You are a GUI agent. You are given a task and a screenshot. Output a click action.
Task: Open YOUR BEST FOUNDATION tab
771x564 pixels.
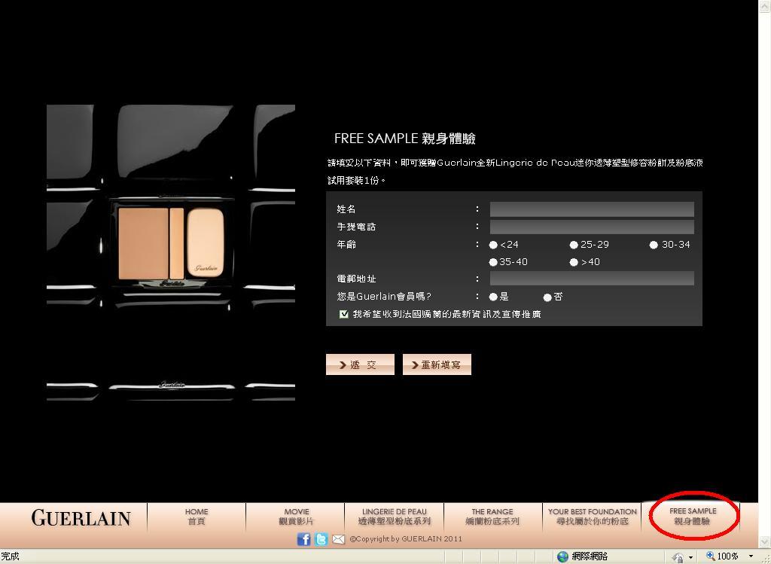pyautogui.click(x=592, y=517)
